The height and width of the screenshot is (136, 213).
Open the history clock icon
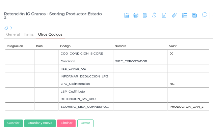coord(154,15)
